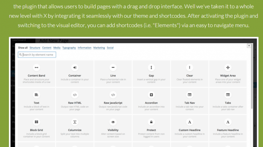263x147 pixels.
Task: Click the Block Grid label text
Action: tap(36, 130)
